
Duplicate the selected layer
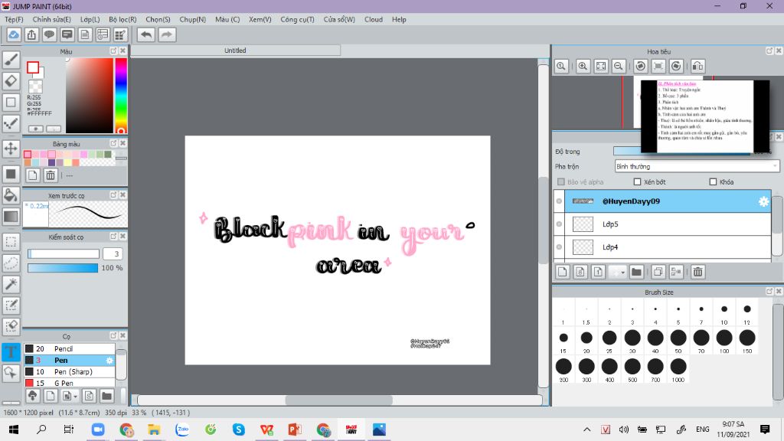(658, 272)
